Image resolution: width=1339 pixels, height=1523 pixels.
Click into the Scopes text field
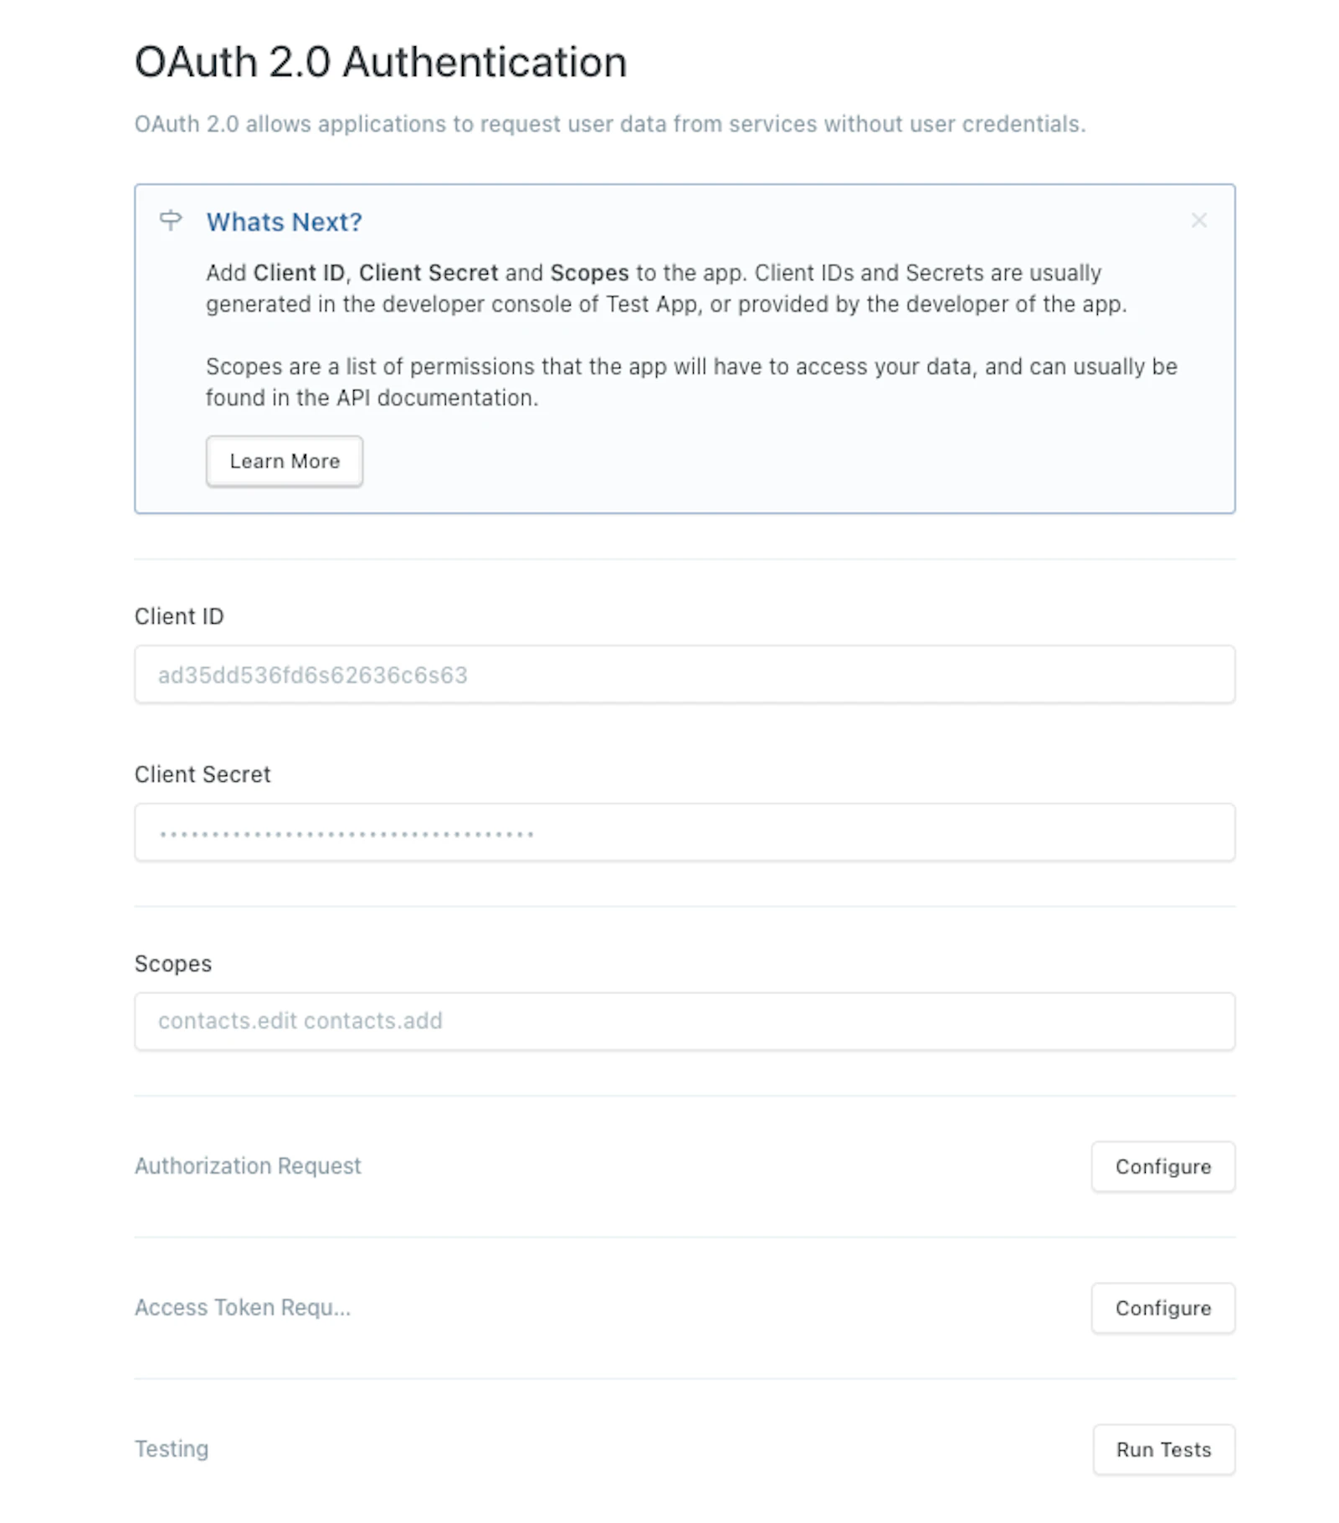coord(684,1021)
